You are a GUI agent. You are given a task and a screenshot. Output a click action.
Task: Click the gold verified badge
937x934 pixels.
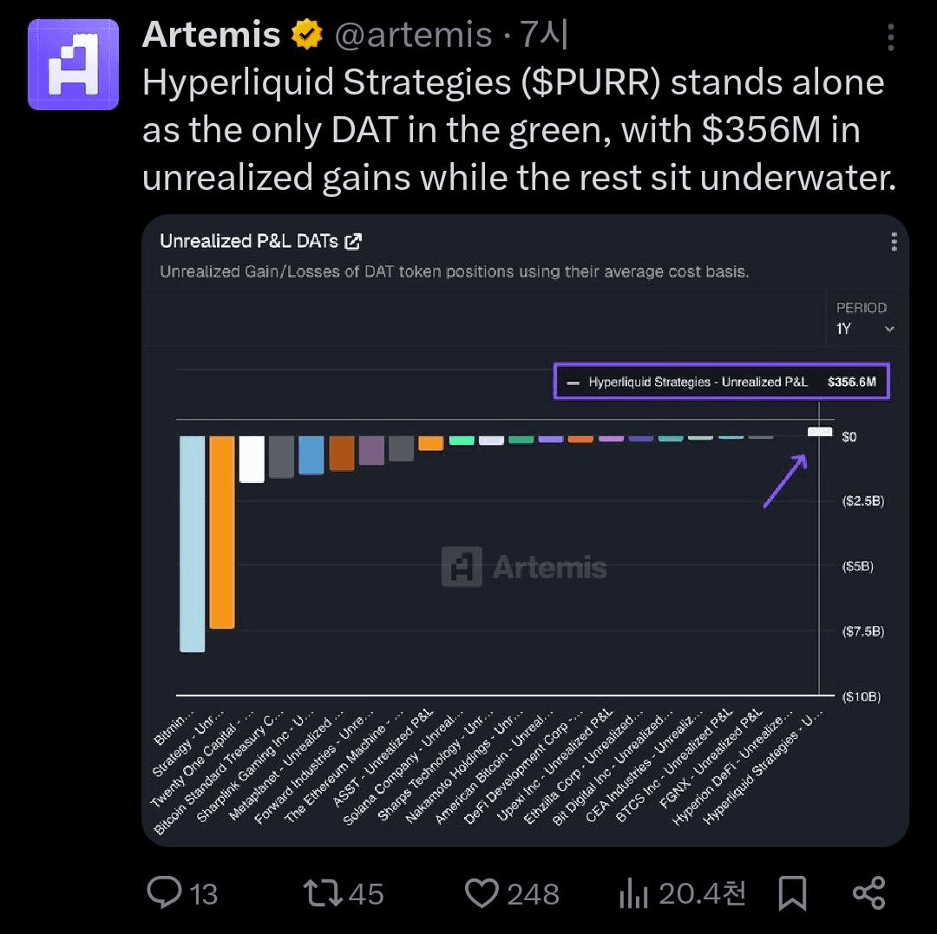tap(305, 36)
